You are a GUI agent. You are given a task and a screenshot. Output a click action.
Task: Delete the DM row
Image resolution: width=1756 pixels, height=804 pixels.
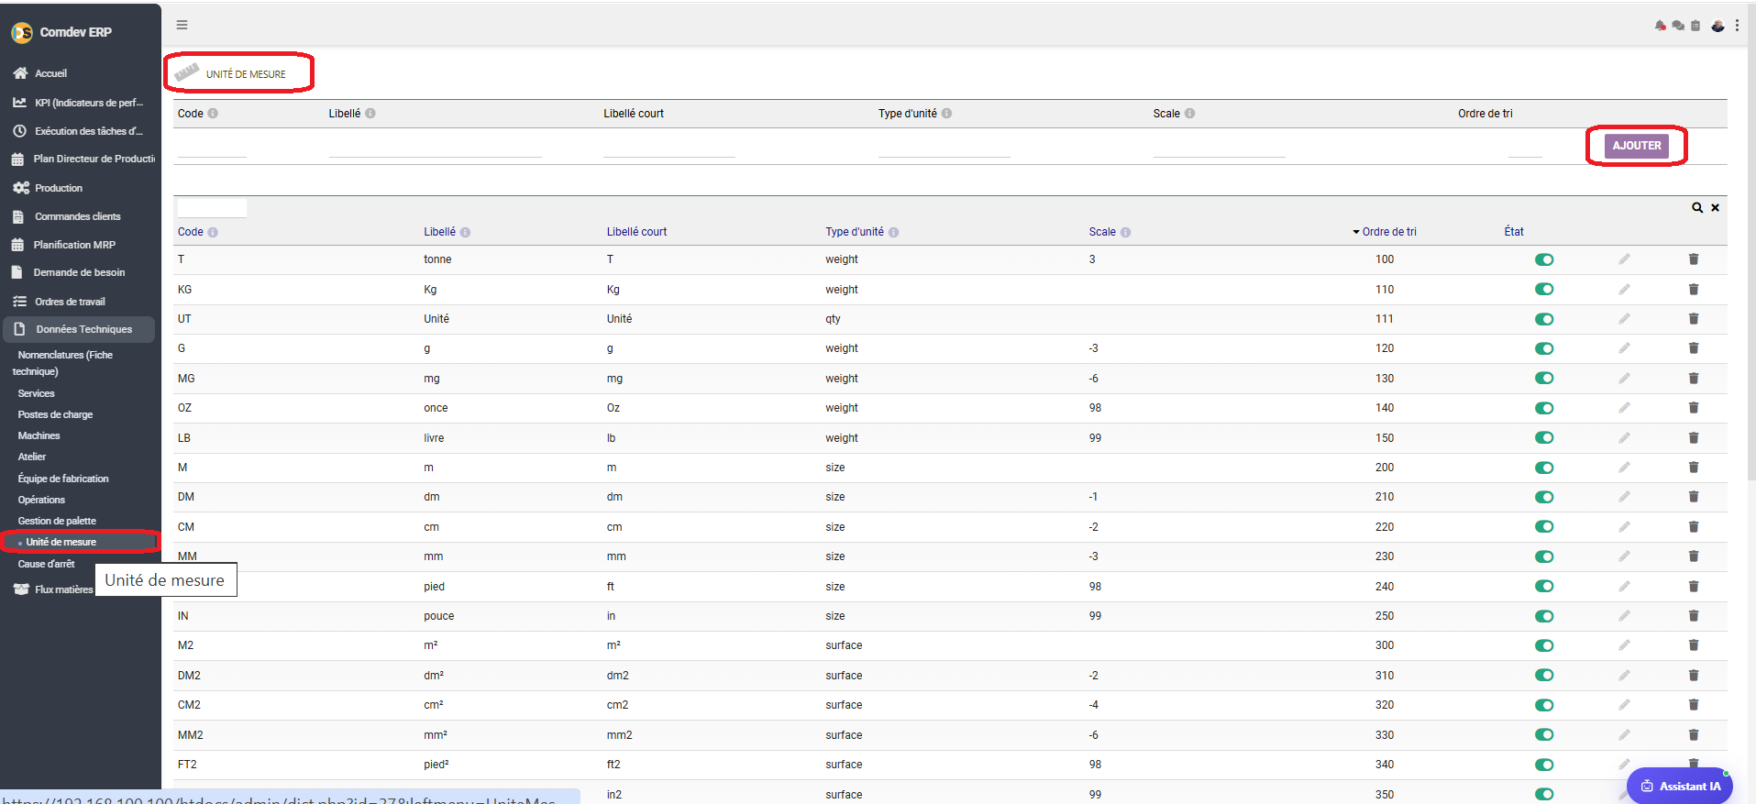pyautogui.click(x=1694, y=497)
